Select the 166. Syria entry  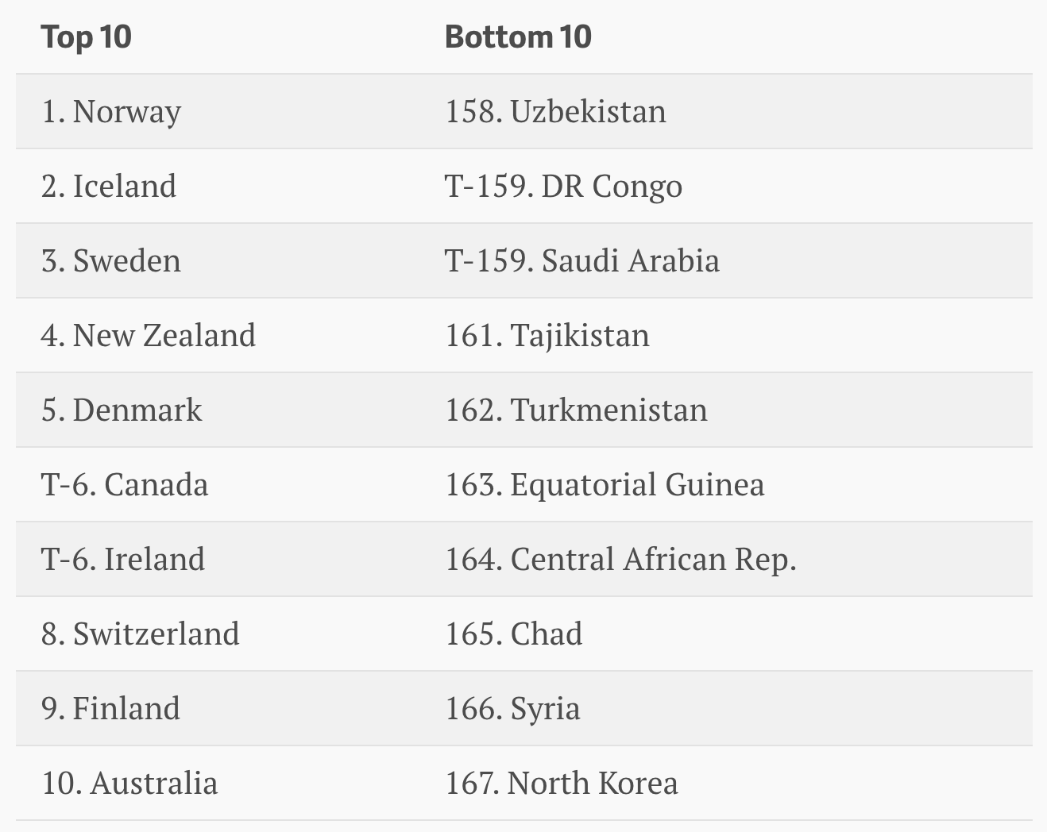(512, 709)
